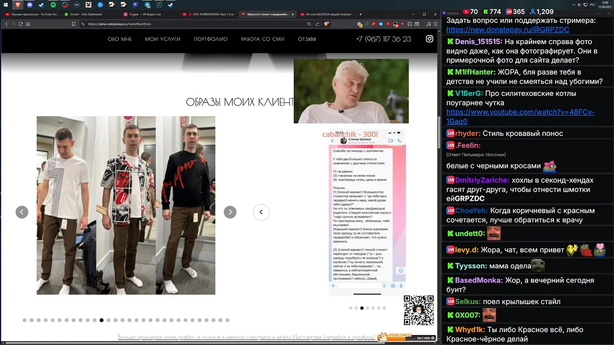Go to browser home page
This screenshot has height=345, width=614.
tap(28, 24)
